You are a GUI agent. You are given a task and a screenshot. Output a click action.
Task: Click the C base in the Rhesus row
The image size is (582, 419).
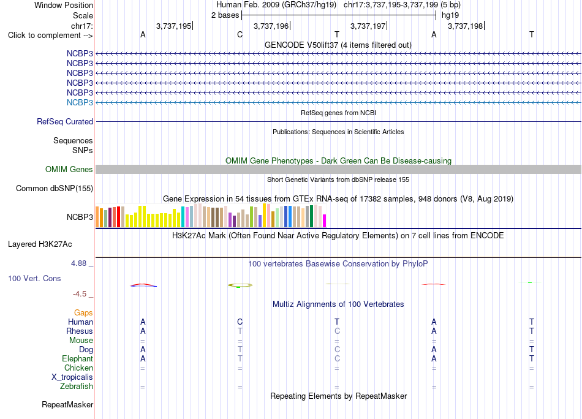(x=337, y=331)
